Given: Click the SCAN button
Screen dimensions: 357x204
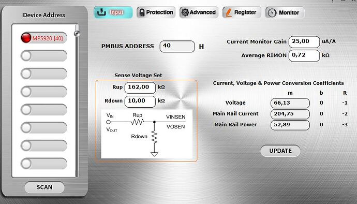Looking at the screenshot, I should (44, 187).
